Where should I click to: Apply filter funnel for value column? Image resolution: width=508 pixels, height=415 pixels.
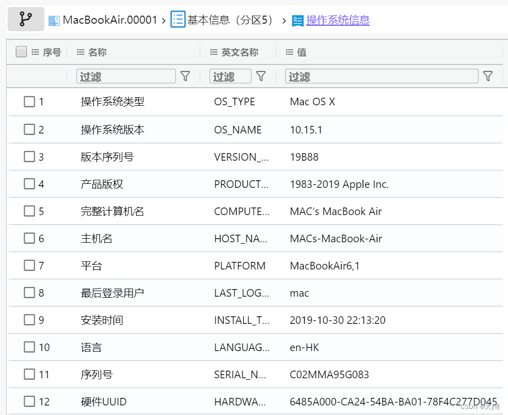[x=488, y=76]
